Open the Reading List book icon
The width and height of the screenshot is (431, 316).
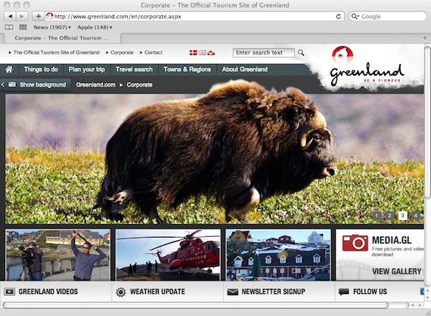point(9,27)
